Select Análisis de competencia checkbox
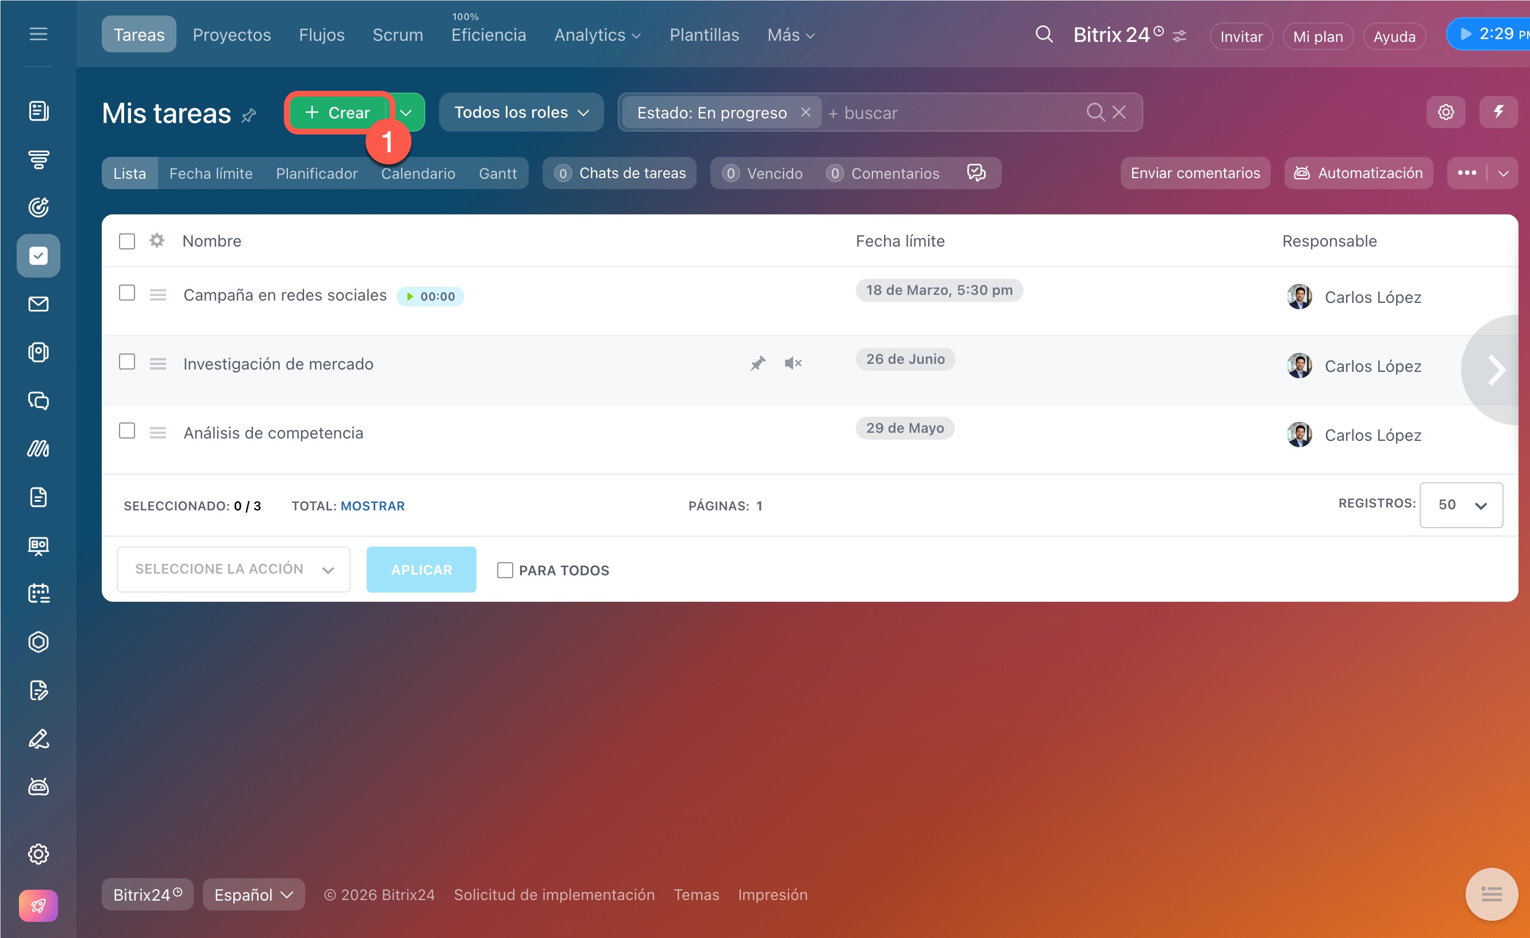This screenshot has height=938, width=1530. [126, 430]
